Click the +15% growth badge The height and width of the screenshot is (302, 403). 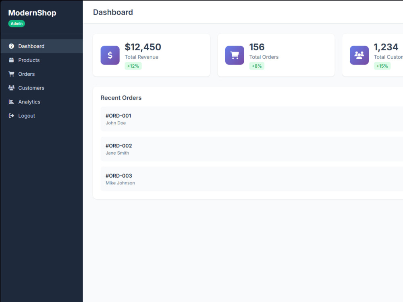(382, 66)
